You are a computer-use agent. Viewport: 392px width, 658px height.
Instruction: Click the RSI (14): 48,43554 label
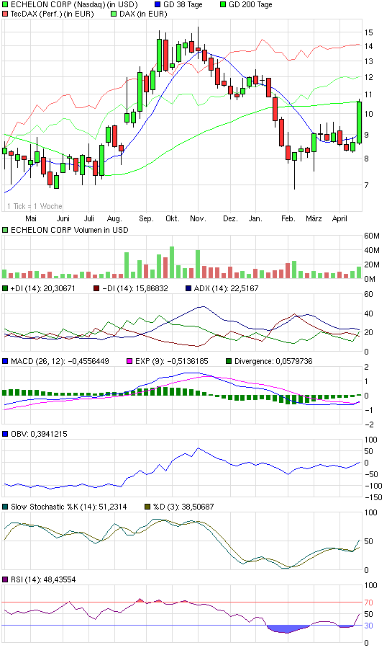pos(44,579)
